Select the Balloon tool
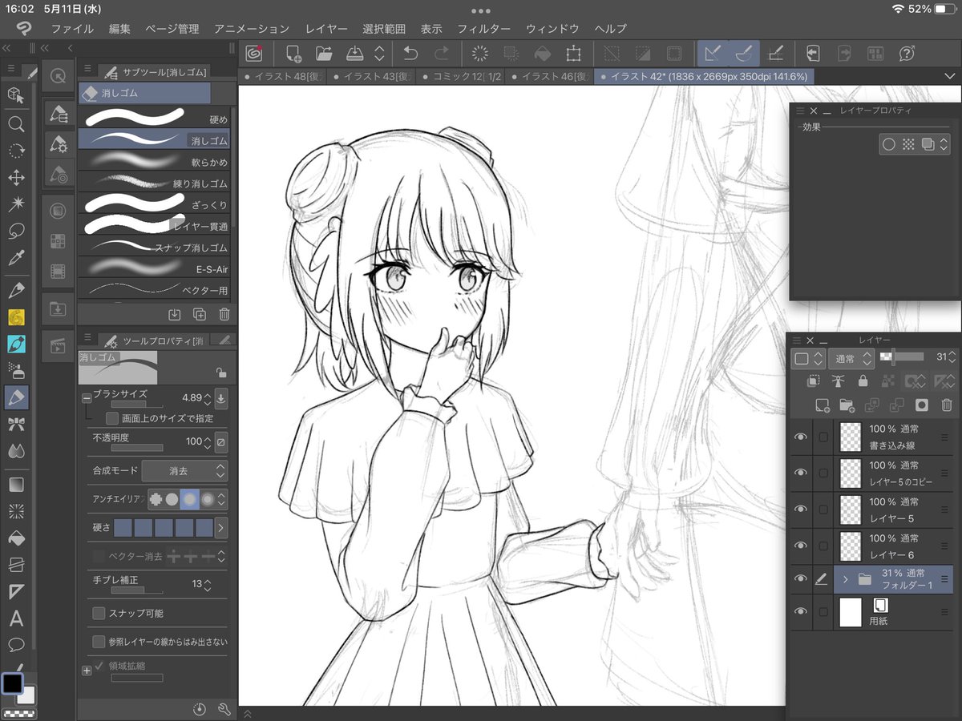The image size is (962, 721). 16,645
